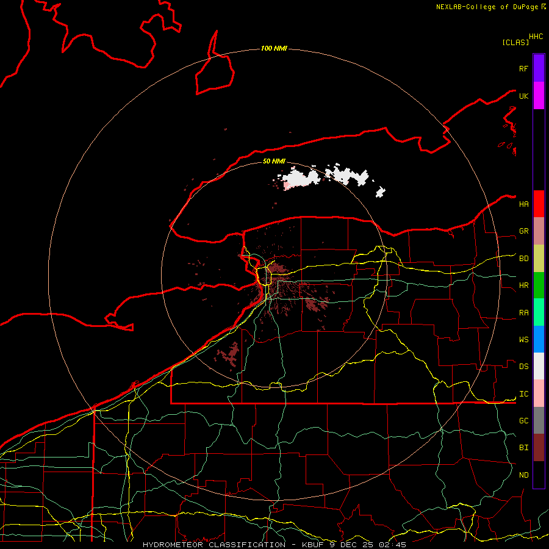The height and width of the screenshot is (549, 549).
Task: Click the GR legend color swatch
Action: [539, 231]
